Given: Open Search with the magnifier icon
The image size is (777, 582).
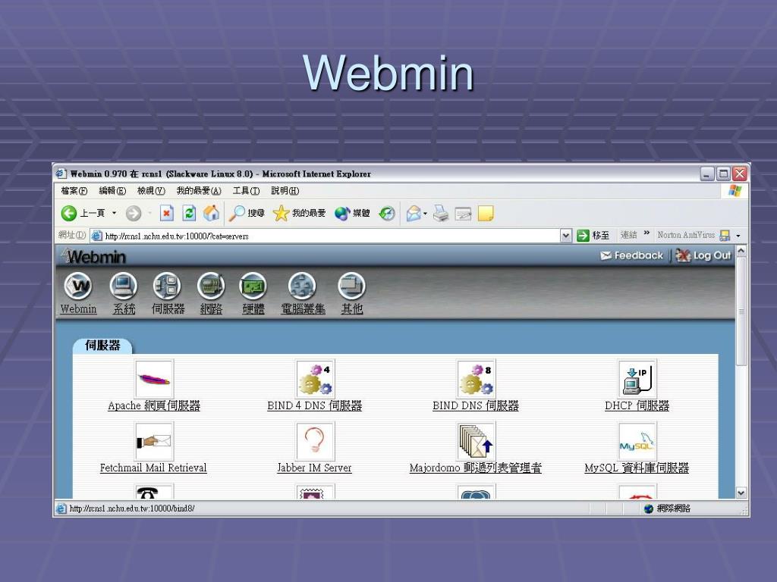Looking at the screenshot, I should click(237, 213).
